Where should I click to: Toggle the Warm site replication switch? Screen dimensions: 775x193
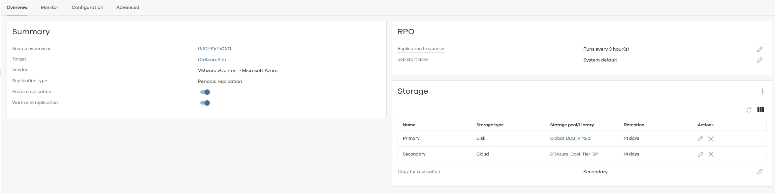click(205, 103)
